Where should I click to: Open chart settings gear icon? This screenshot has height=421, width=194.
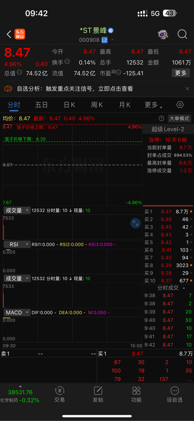(x=180, y=105)
